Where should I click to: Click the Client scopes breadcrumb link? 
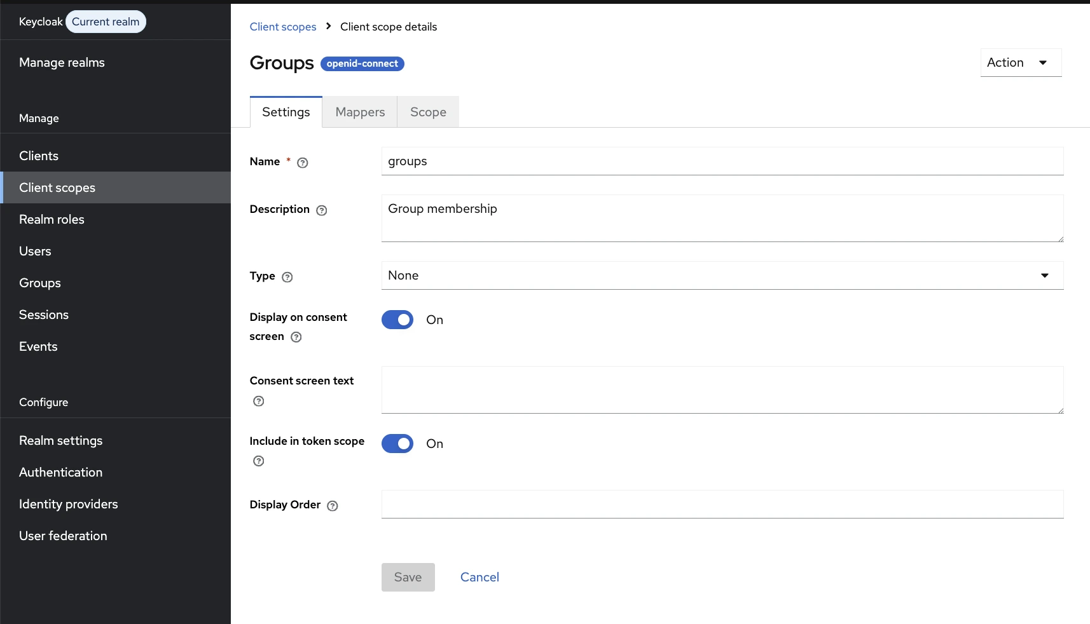pos(283,27)
